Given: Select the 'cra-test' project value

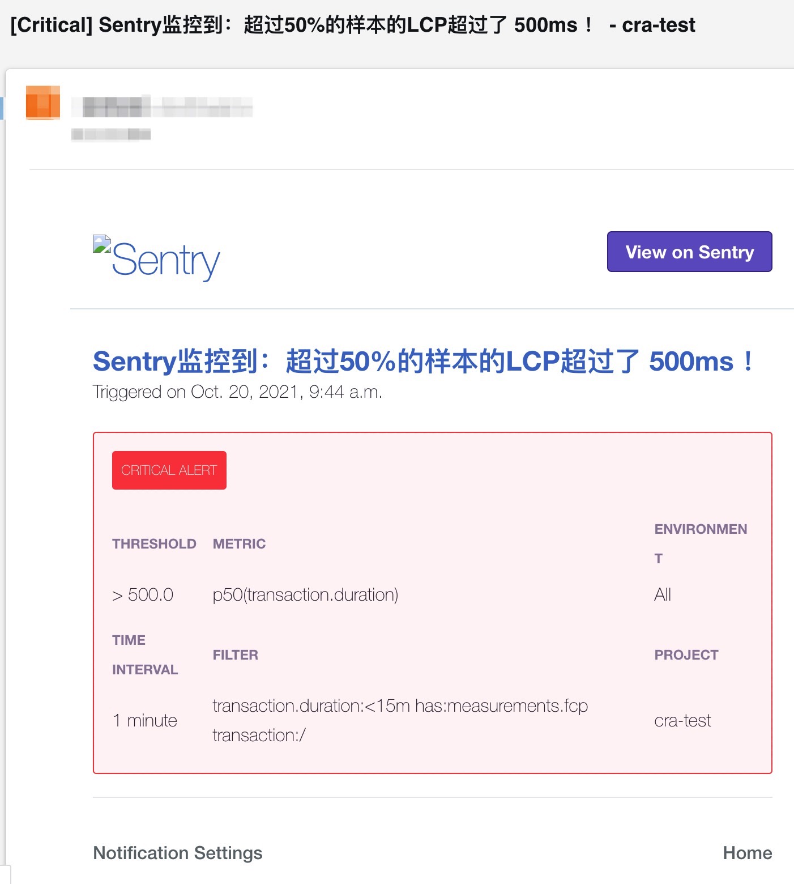Looking at the screenshot, I should coord(682,721).
